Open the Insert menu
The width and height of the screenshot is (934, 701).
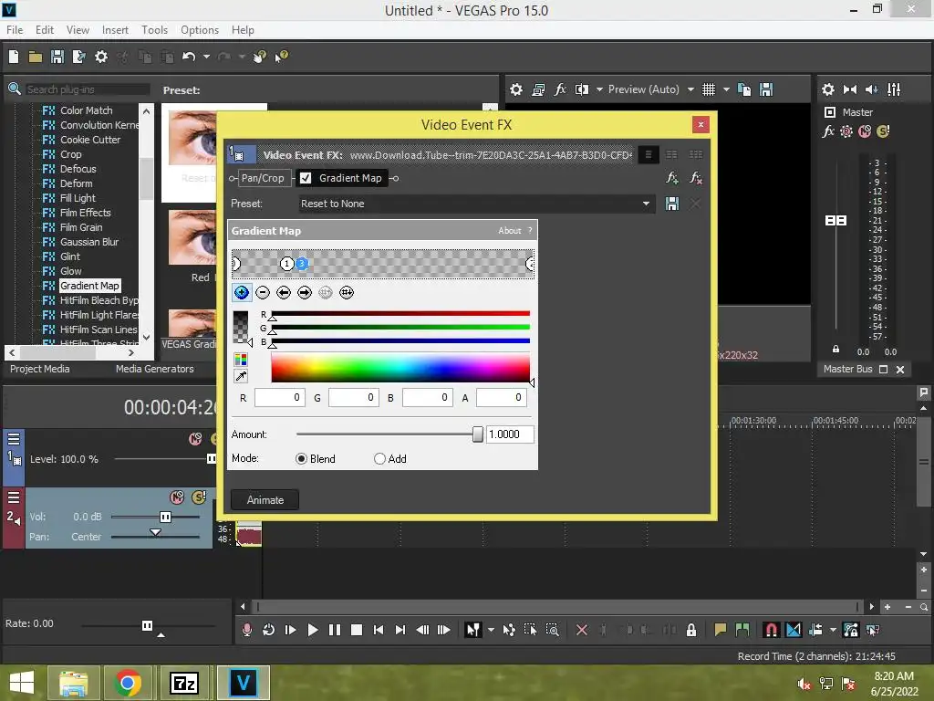point(115,30)
